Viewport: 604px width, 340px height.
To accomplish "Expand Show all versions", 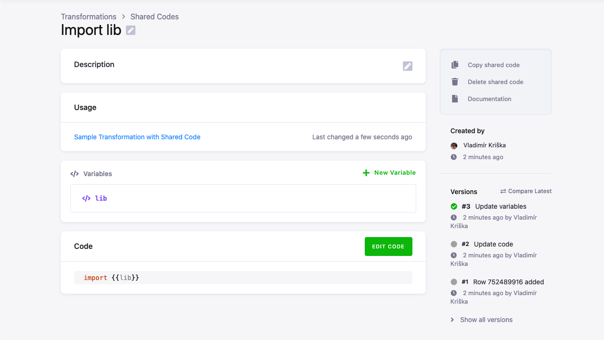I will click(x=486, y=320).
